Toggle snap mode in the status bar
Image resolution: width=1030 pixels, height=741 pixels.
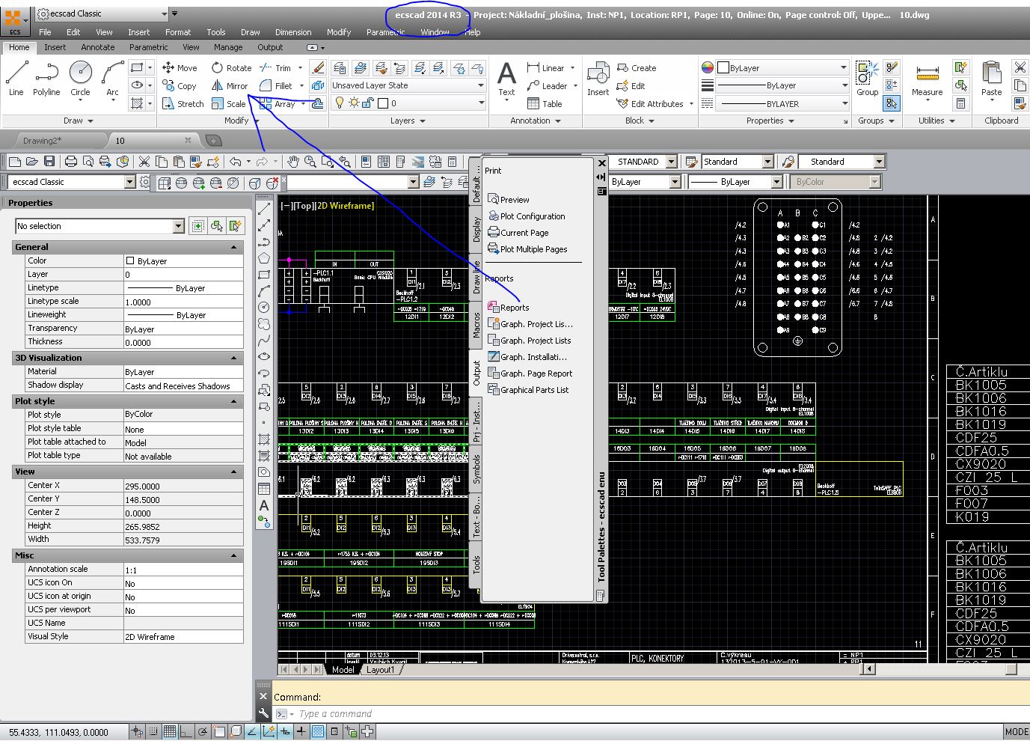click(153, 731)
